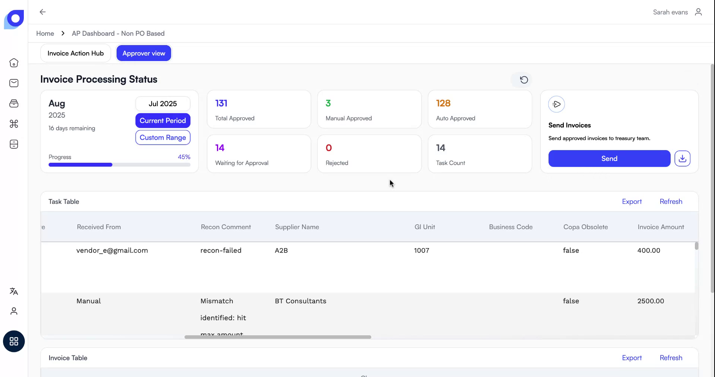Image resolution: width=715 pixels, height=377 pixels.
Task: Open the AP Dashboard breadcrumb item
Action: pyautogui.click(x=118, y=33)
